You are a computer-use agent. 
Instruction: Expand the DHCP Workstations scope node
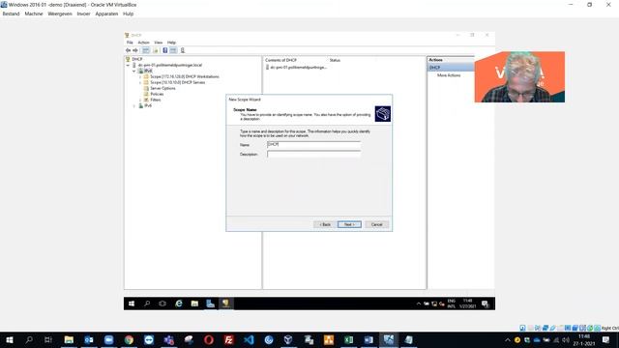[140, 77]
